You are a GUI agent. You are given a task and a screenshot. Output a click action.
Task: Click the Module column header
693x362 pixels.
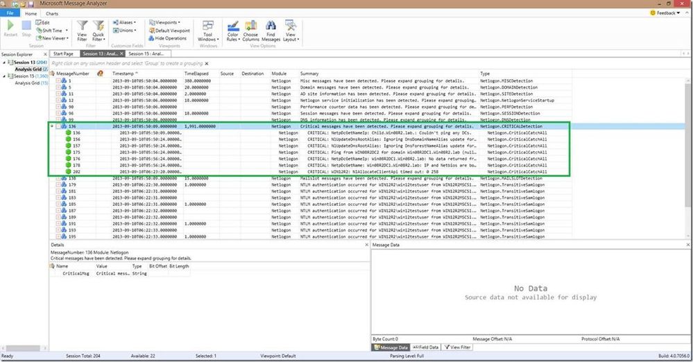click(279, 74)
